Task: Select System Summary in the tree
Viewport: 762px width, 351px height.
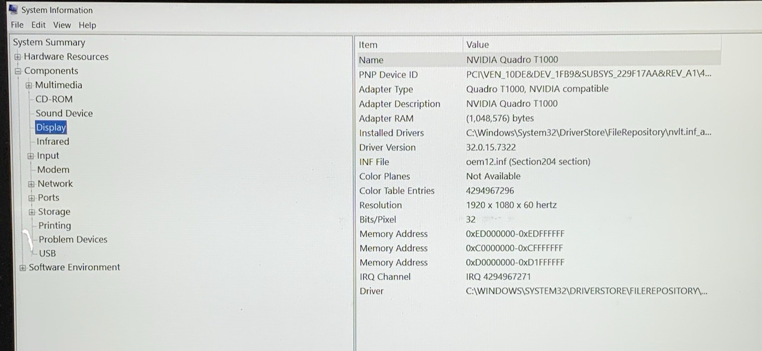Action: click(49, 43)
